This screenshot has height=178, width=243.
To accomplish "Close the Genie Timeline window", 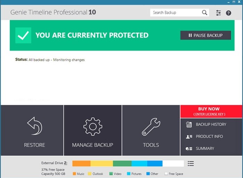I will (239, 2).
